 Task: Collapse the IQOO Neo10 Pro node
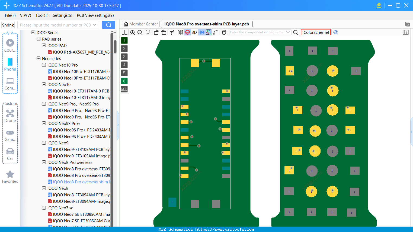click(44, 65)
